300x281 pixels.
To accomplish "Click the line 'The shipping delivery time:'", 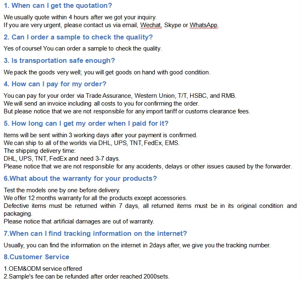I will tap(40, 151).
